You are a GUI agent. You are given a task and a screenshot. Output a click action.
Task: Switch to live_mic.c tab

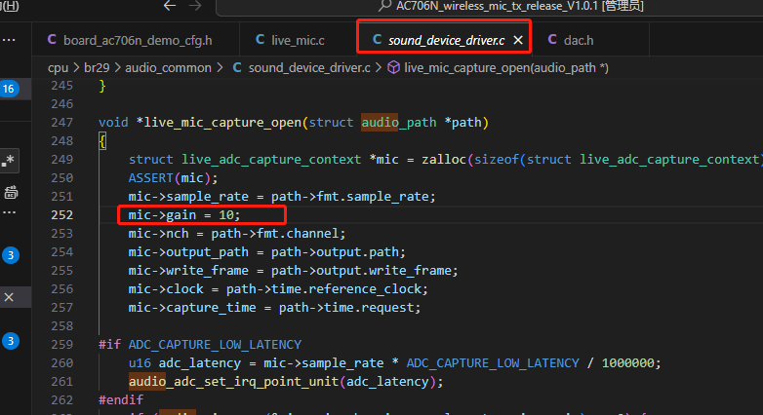298,40
